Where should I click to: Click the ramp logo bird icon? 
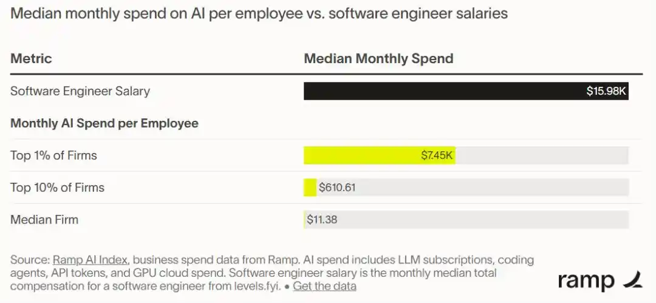(632, 279)
